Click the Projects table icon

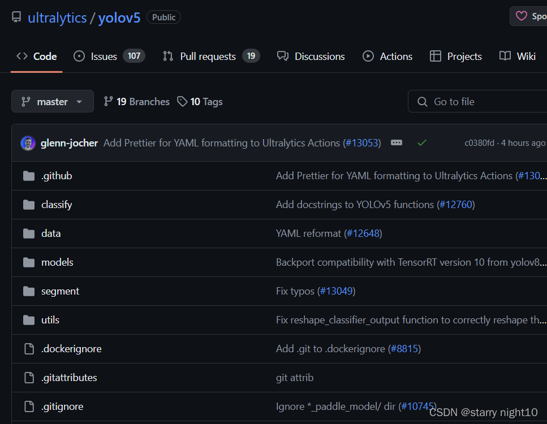tap(436, 56)
